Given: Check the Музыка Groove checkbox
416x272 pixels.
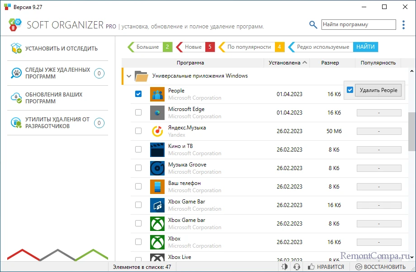Looking at the screenshot, I should pyautogui.click(x=138, y=168).
